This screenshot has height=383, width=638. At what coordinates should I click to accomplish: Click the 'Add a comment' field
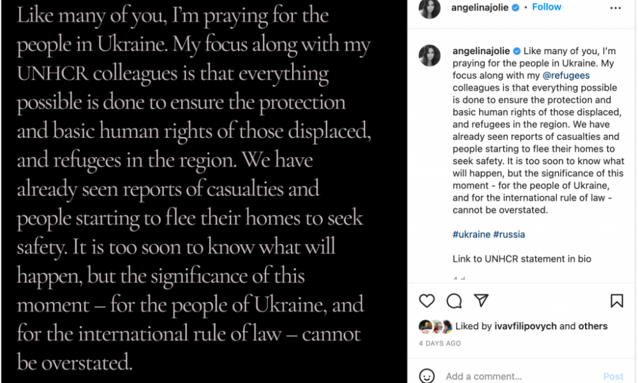pos(510,376)
